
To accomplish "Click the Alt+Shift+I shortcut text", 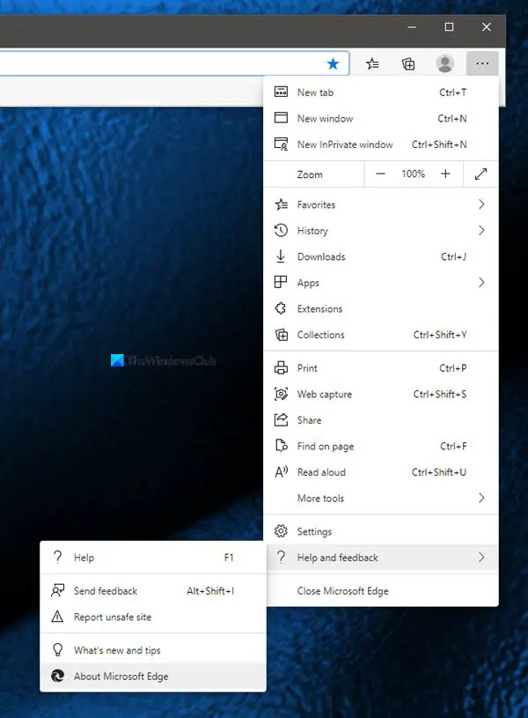I will [x=210, y=591].
